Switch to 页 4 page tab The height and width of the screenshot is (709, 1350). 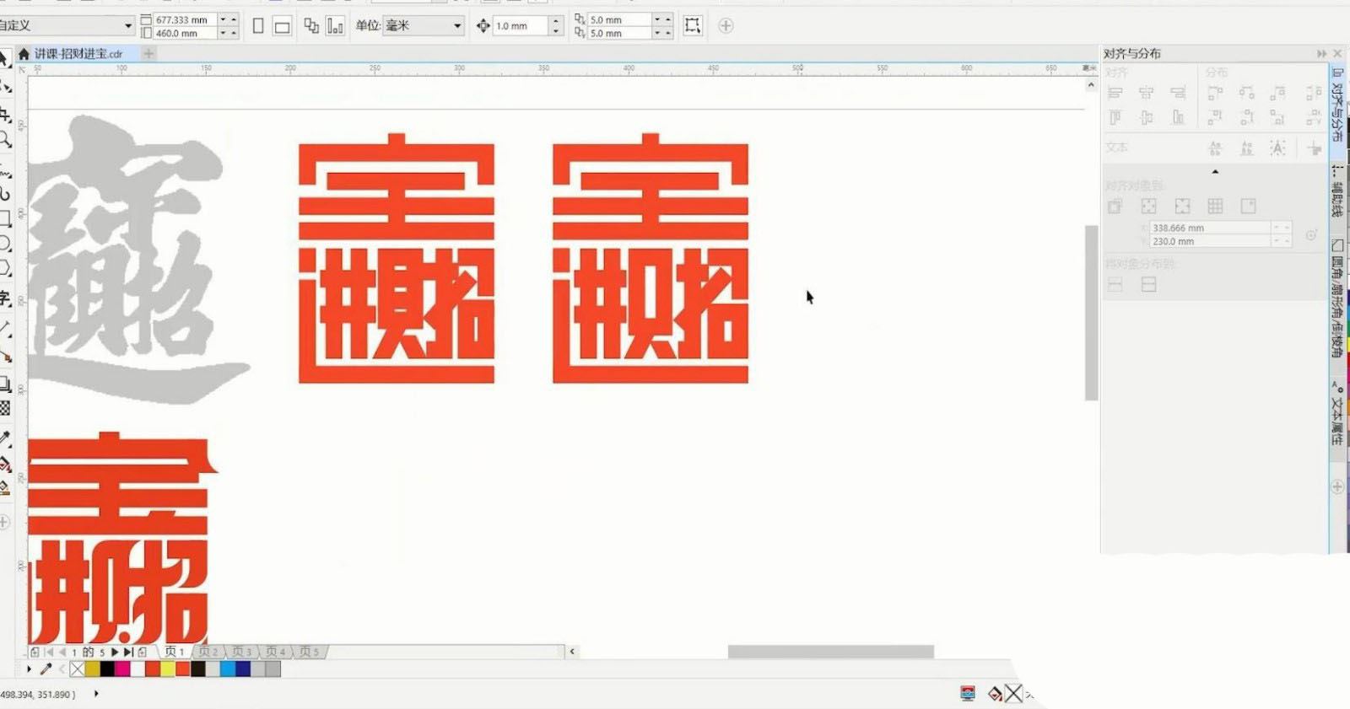[x=276, y=652]
